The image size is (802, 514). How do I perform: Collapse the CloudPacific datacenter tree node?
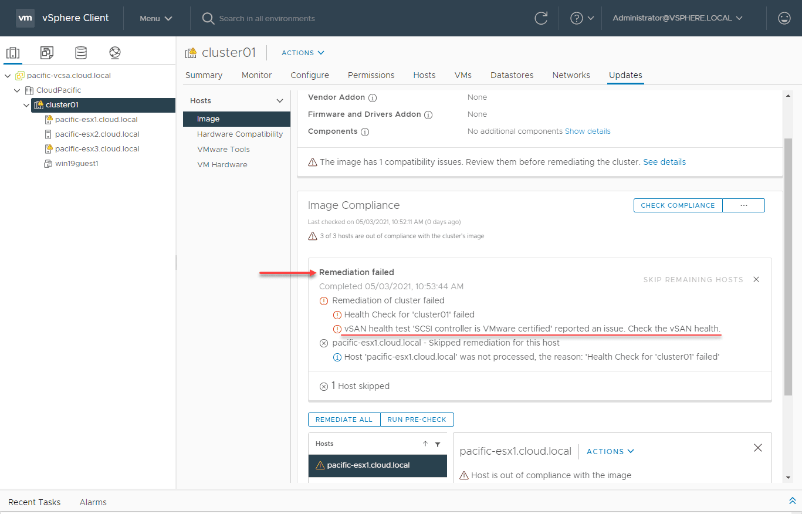point(17,90)
